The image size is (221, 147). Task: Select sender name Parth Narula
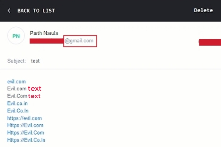(x=44, y=33)
